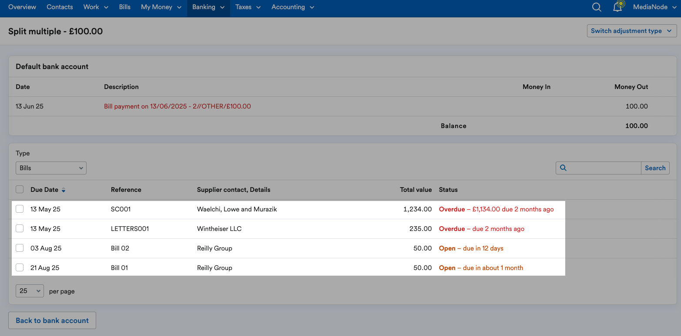
Task: Click Overdue £1,134.00 due status
Action: pos(496,209)
